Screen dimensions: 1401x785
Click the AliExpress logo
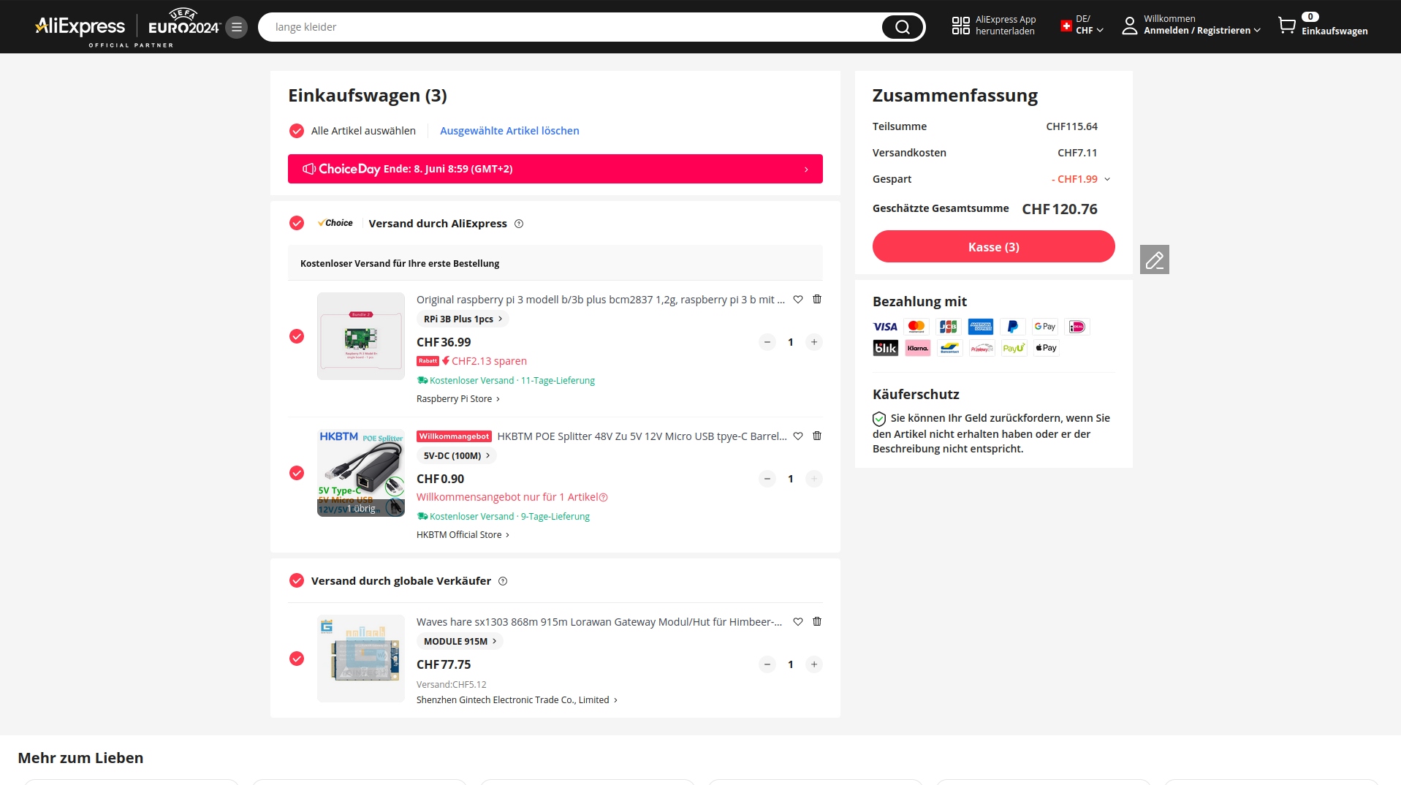point(80,27)
